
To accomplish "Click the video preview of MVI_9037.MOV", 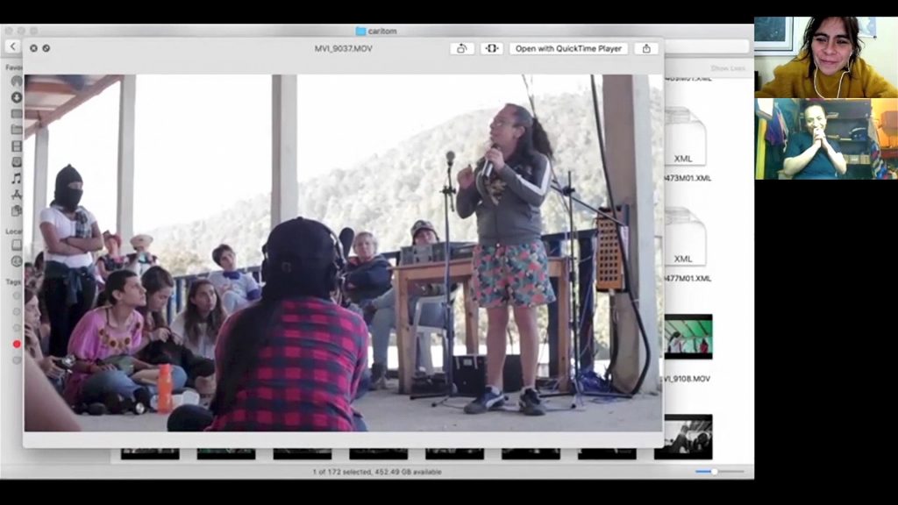I will pyautogui.click(x=343, y=252).
